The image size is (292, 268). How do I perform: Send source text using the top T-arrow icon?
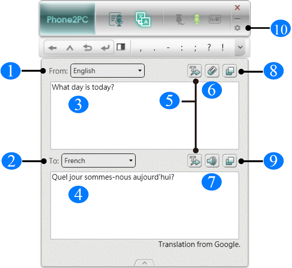click(195, 71)
